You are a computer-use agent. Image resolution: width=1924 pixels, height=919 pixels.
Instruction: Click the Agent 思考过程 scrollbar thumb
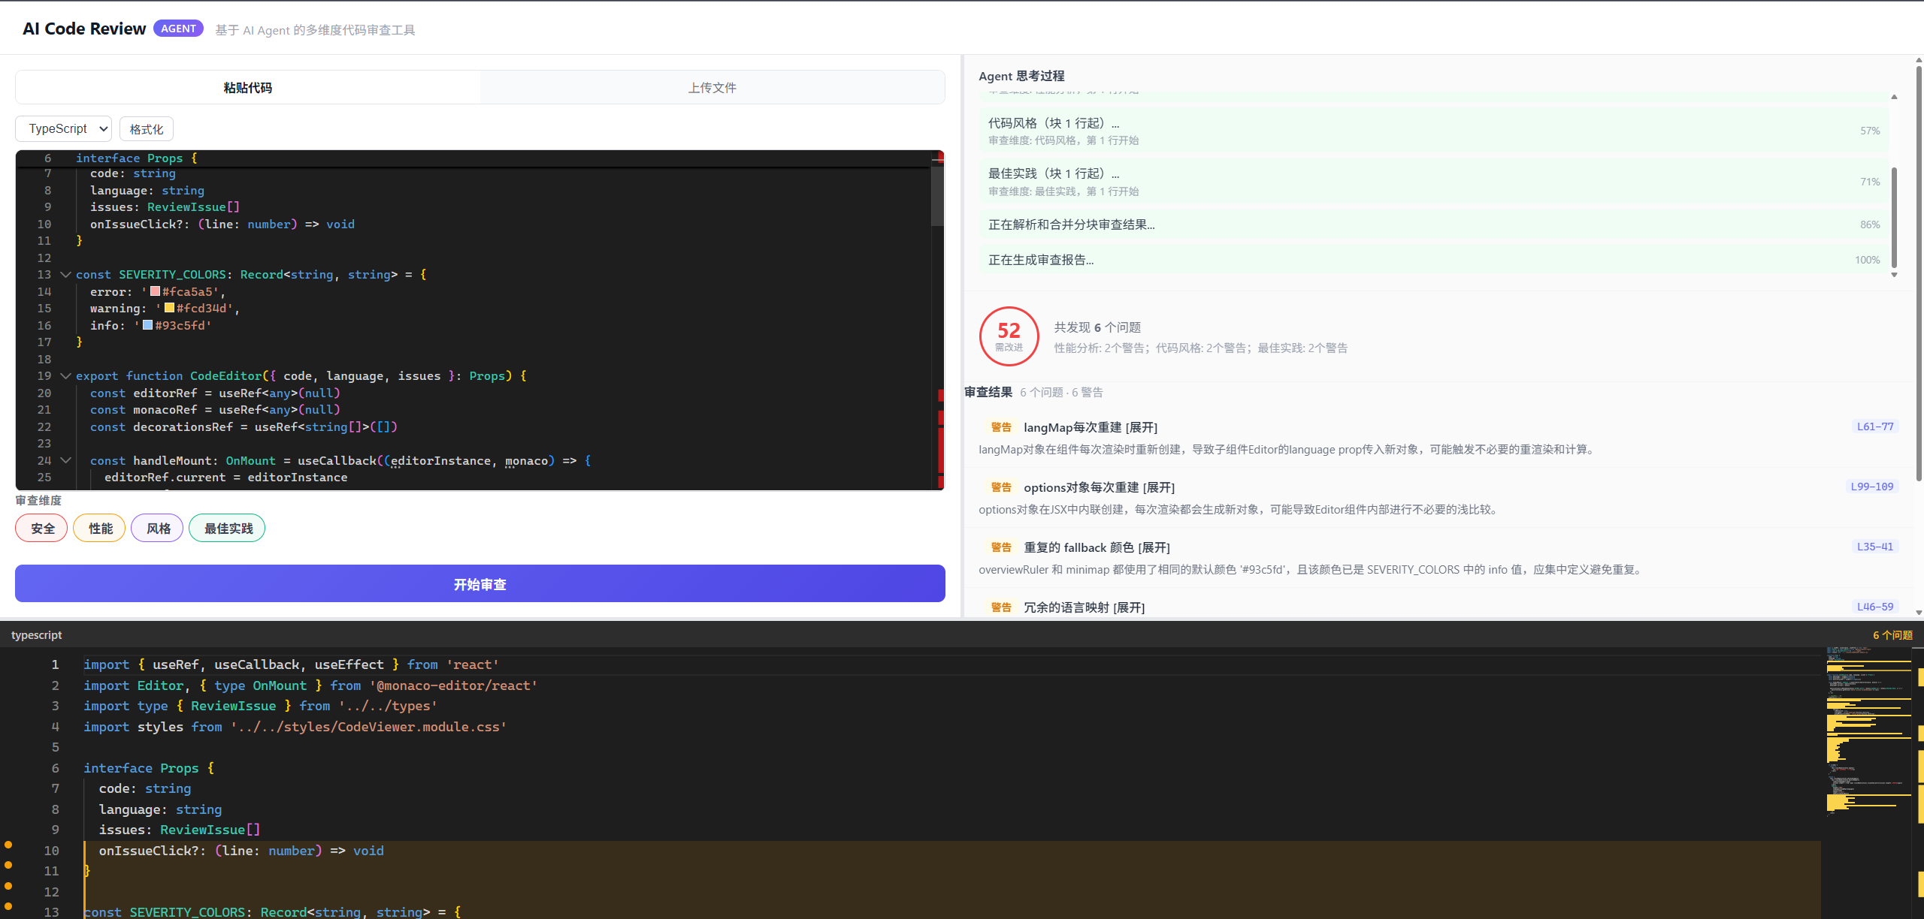[1894, 217]
